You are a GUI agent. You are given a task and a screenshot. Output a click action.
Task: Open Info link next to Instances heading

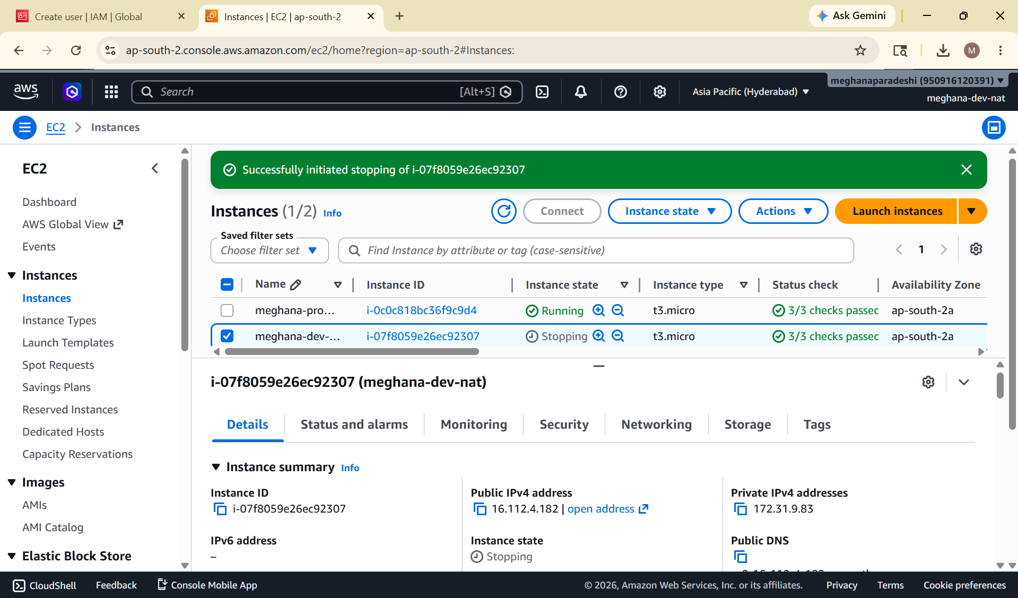coord(332,213)
